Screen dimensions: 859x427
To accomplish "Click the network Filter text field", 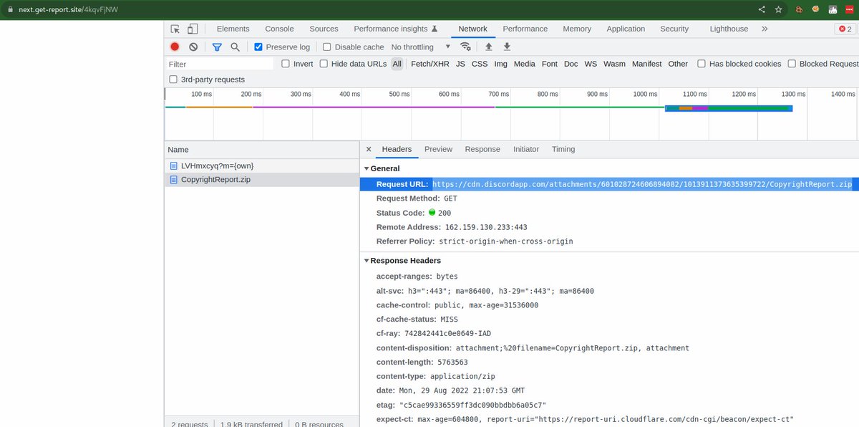I will (220, 64).
